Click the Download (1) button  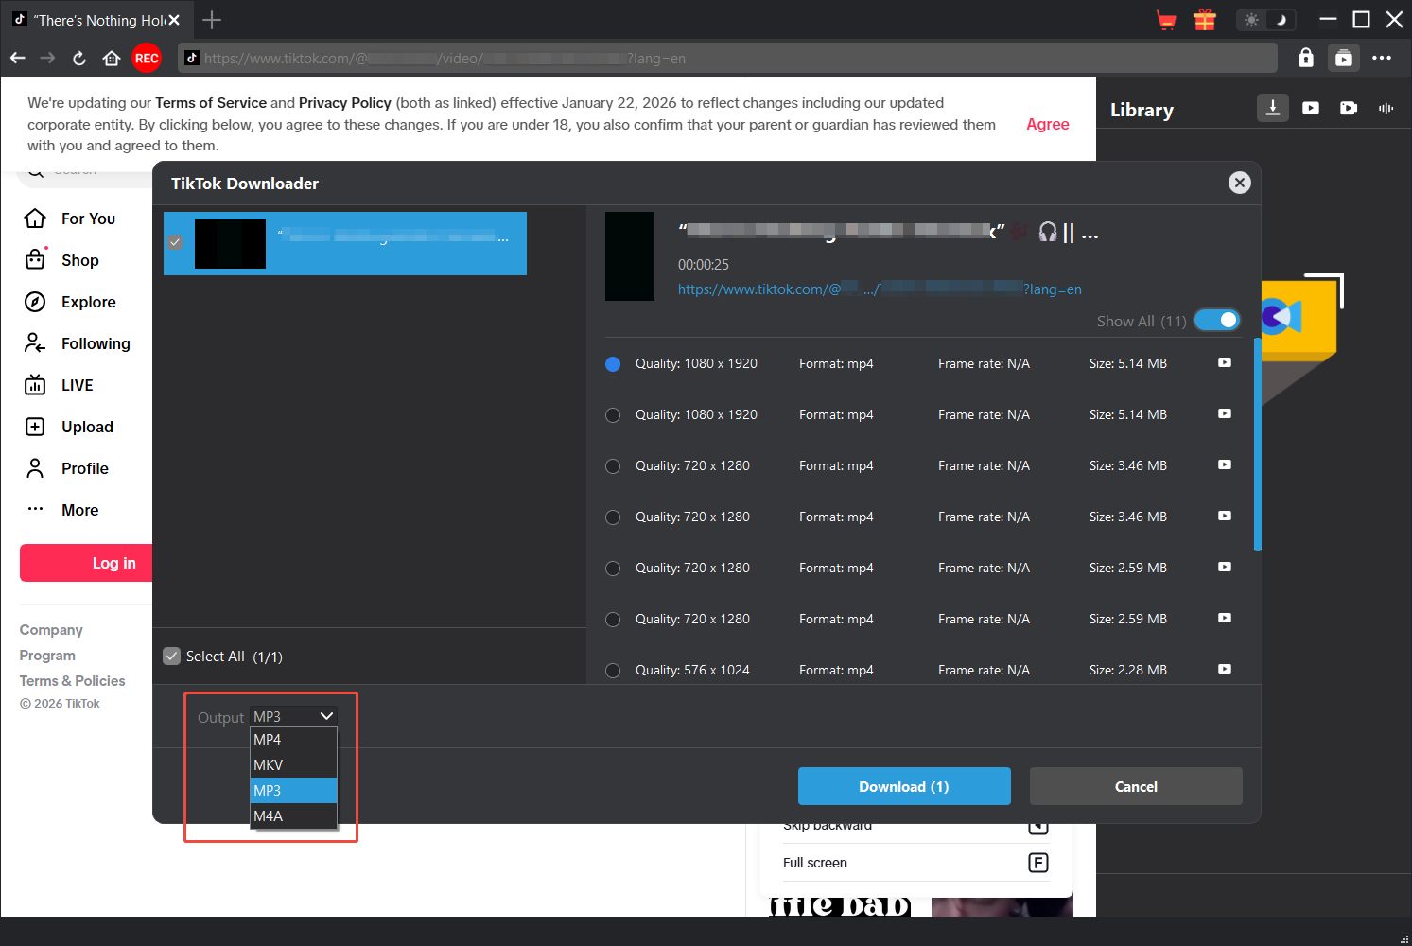click(x=903, y=786)
